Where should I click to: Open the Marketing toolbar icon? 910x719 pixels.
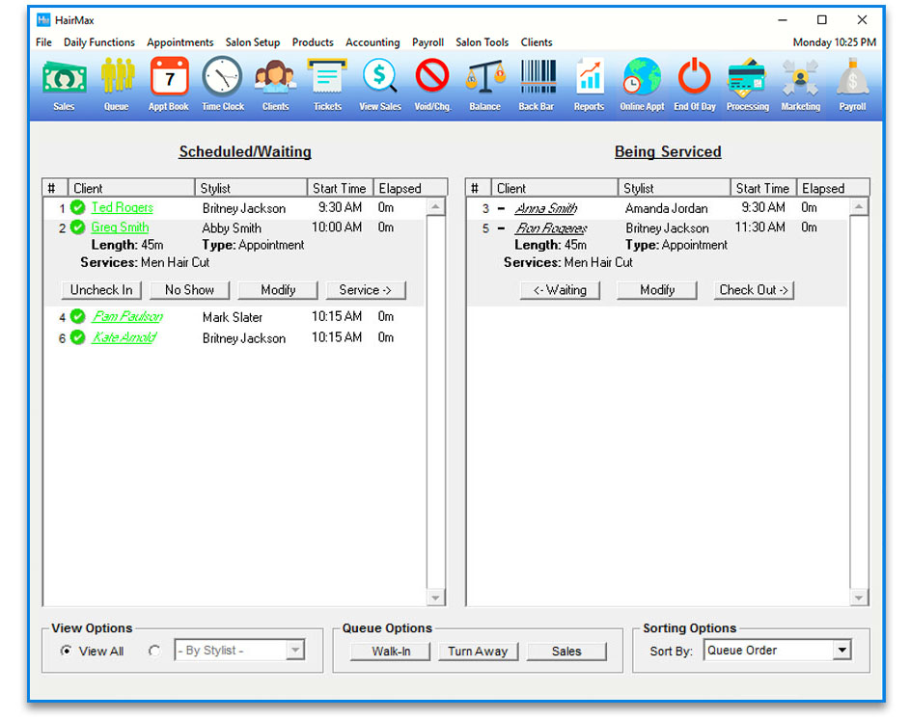pyautogui.click(x=800, y=83)
